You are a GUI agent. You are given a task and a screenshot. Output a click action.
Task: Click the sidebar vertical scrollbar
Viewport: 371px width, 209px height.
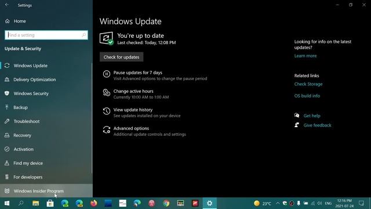coord(92,118)
